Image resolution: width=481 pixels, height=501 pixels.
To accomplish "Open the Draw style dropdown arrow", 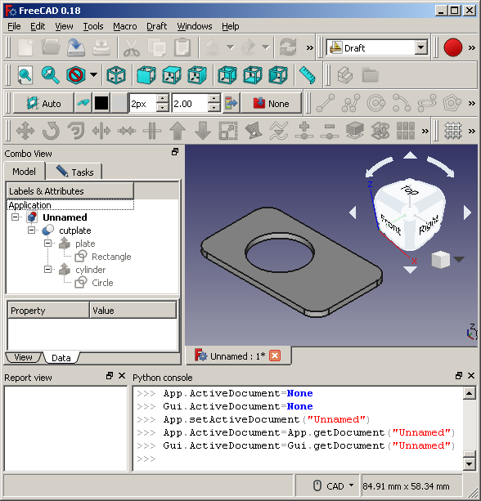I will (93, 75).
